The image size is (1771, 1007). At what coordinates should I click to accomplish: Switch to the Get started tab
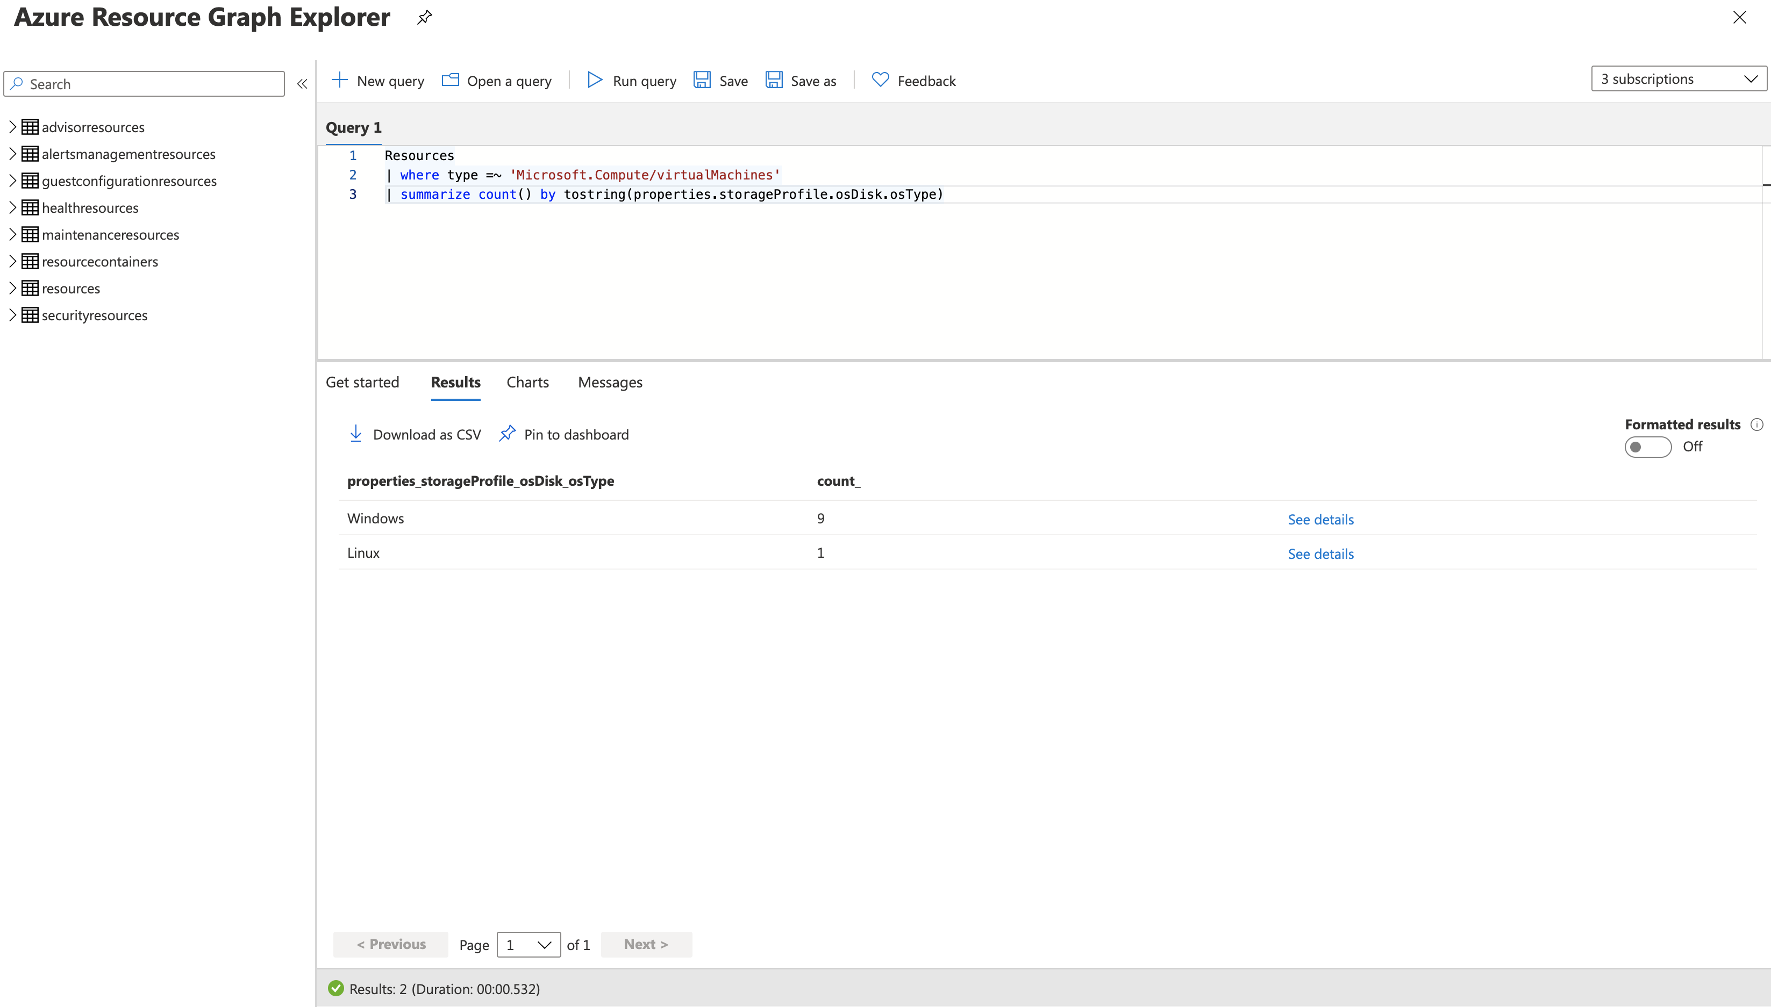click(x=362, y=383)
